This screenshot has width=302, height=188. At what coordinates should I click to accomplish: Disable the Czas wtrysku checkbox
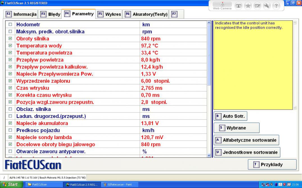10,88
